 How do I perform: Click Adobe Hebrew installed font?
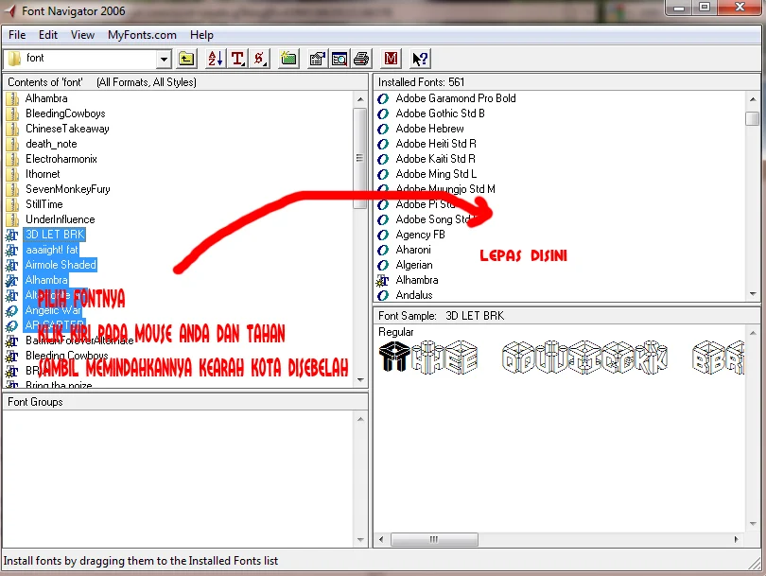[429, 129]
